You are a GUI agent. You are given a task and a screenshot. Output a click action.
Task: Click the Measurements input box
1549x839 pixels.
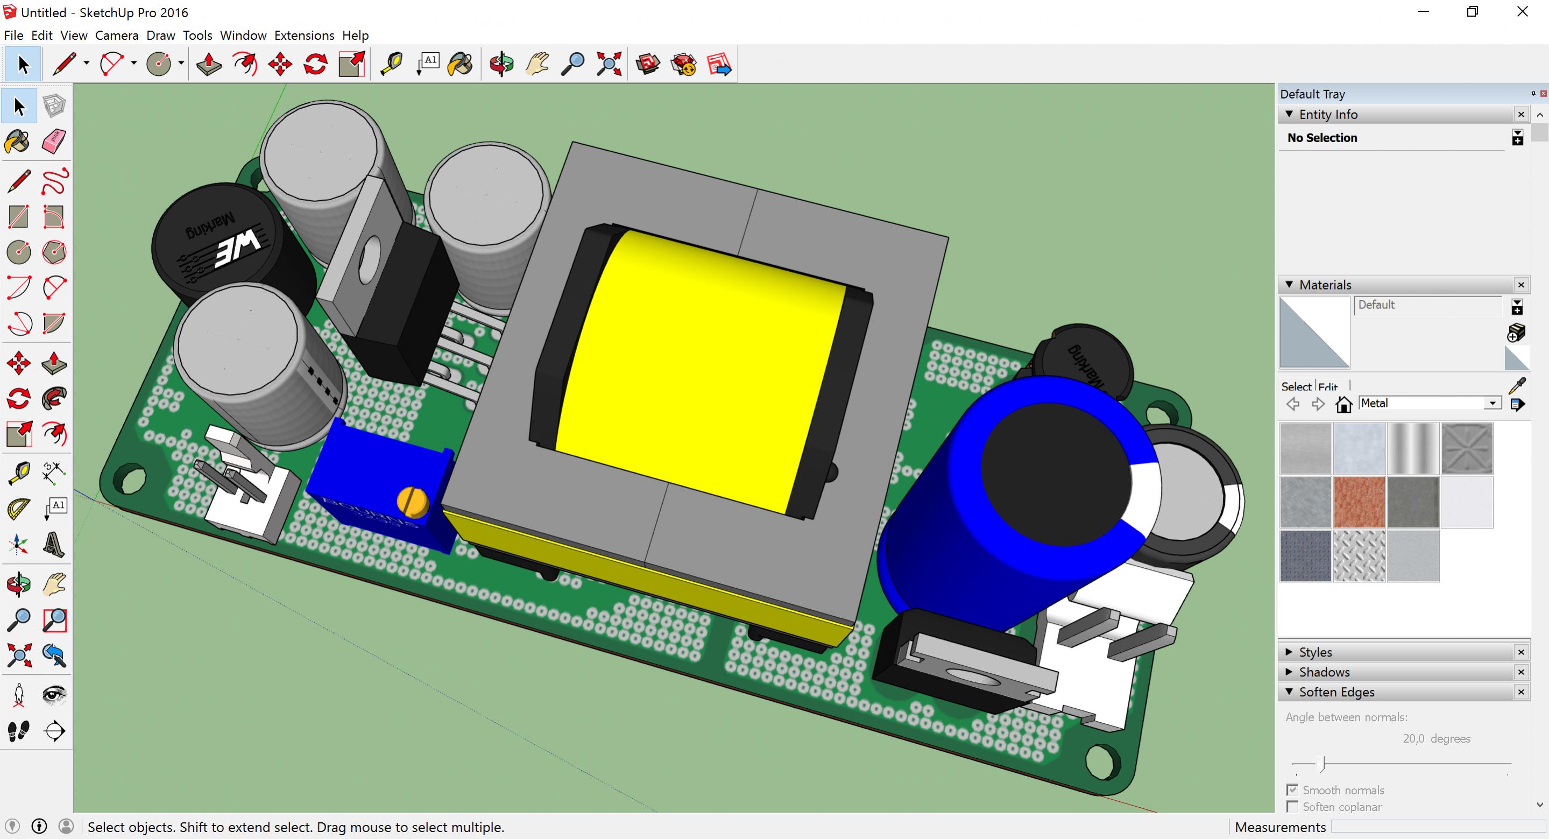pyautogui.click(x=1438, y=827)
